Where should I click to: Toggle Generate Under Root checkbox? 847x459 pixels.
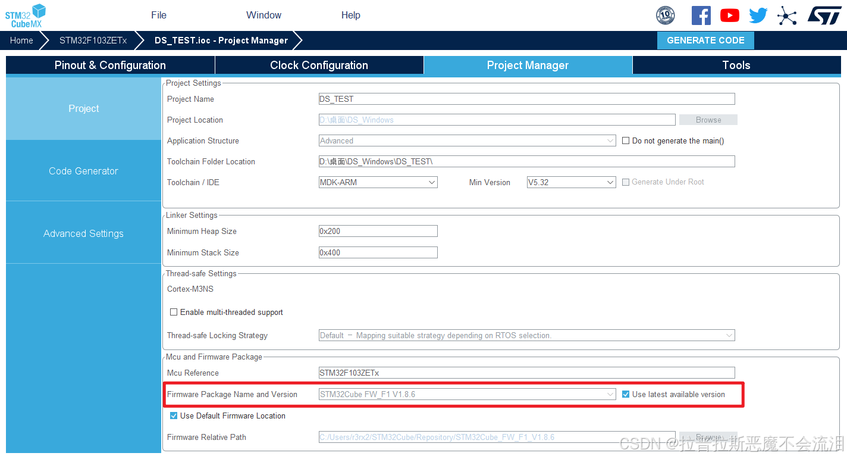[x=626, y=182]
